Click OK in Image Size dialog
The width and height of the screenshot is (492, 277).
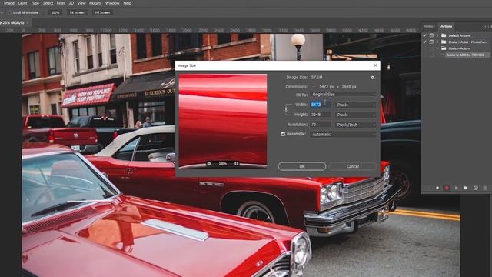click(302, 166)
